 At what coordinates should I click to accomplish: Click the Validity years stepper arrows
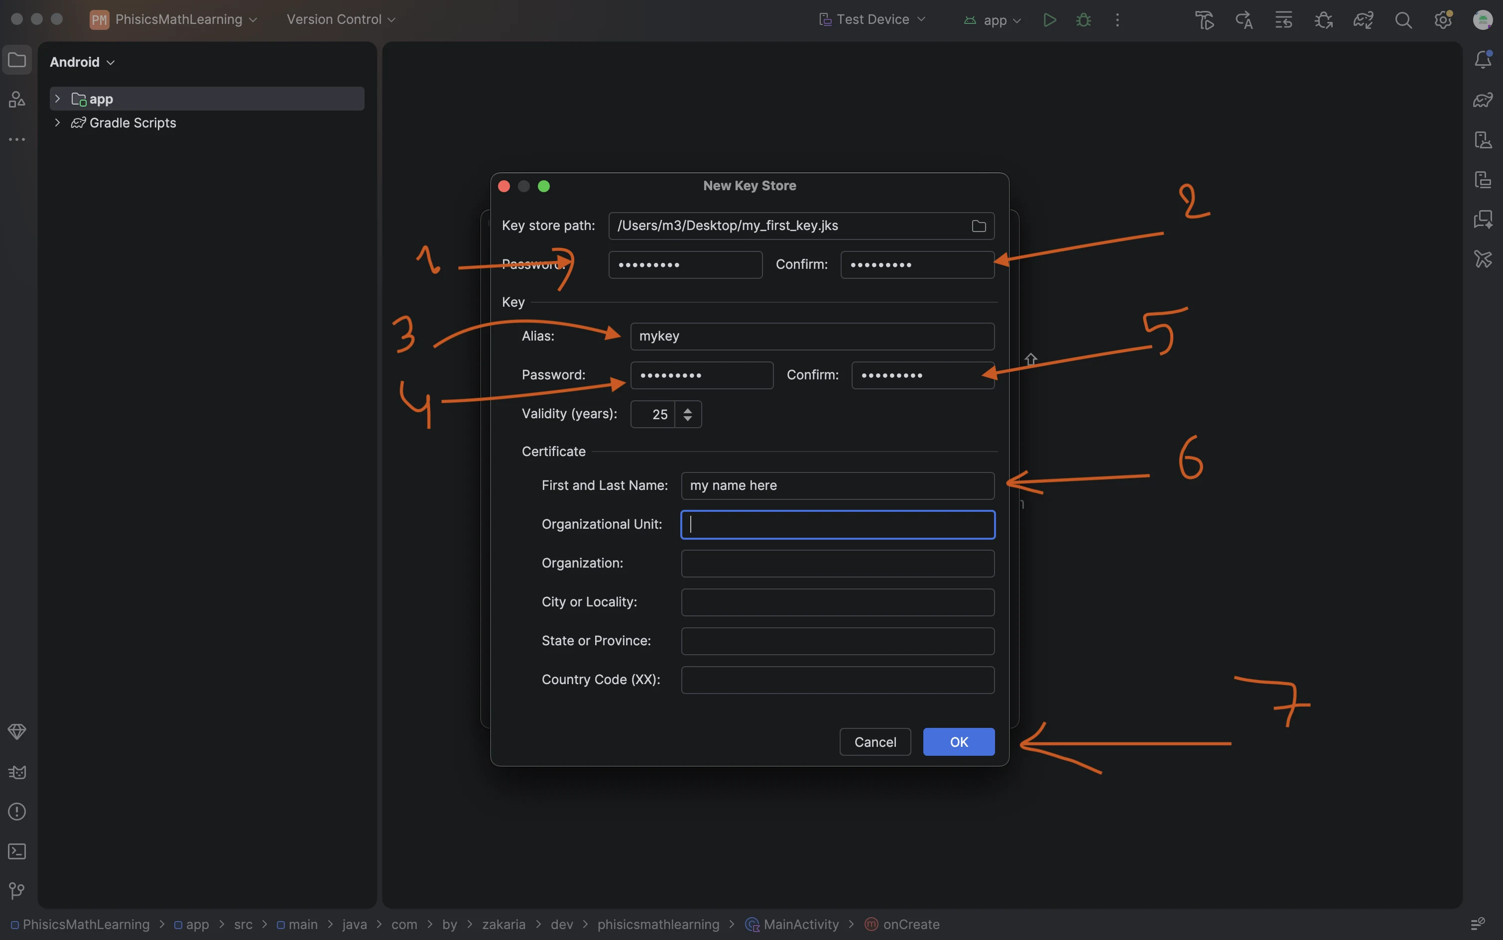(688, 415)
